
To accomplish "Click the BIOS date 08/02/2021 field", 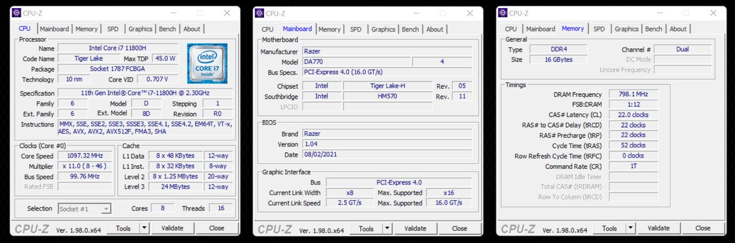I will click(x=387, y=155).
